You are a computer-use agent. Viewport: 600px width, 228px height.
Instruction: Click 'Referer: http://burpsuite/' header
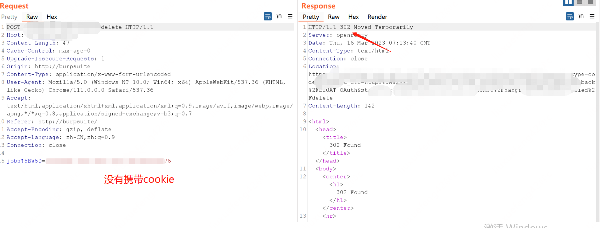52,122
